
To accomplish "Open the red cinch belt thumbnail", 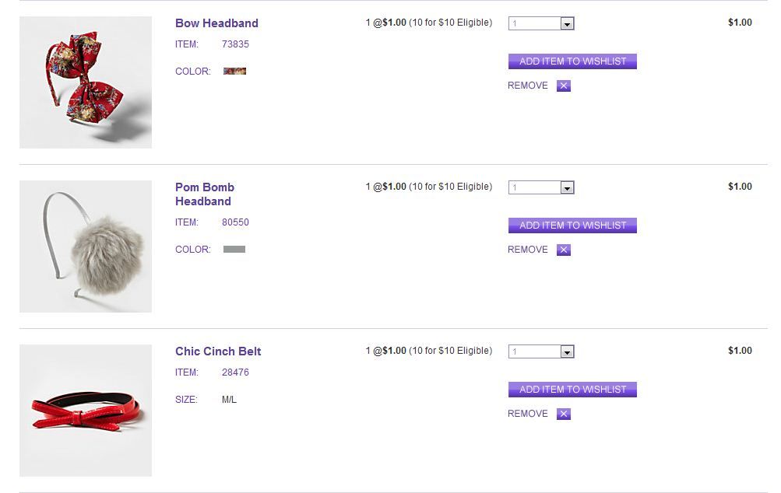I will click(x=86, y=411).
